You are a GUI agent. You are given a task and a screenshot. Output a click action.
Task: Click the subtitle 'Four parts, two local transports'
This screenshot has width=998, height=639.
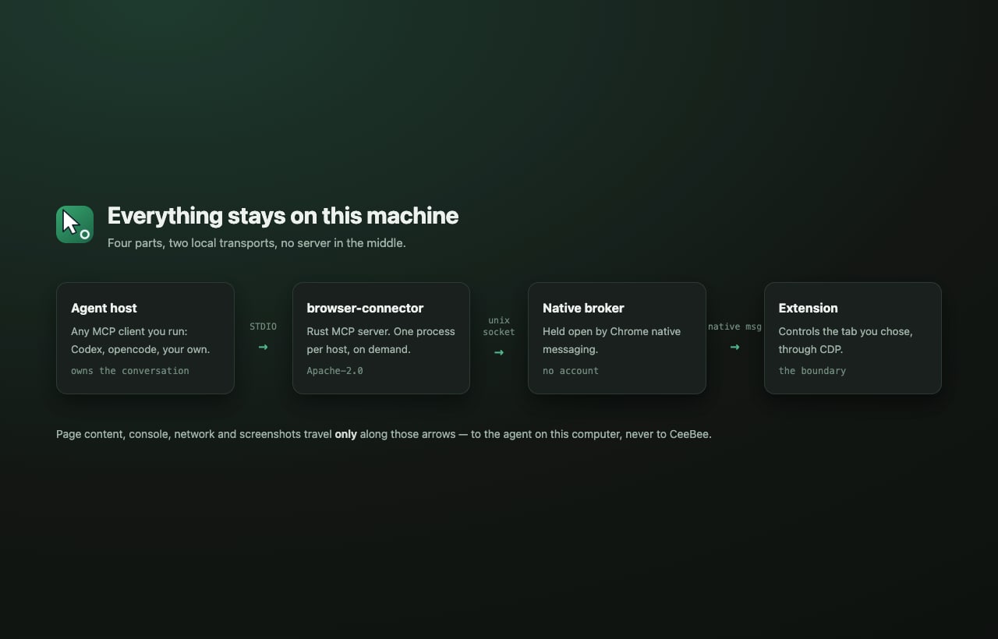point(193,243)
